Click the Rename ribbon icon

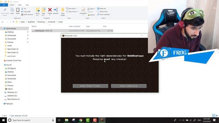[x=56, y=11]
